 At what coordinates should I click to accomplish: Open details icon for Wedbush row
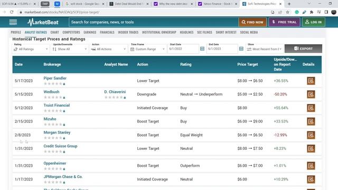coord(311,94)
